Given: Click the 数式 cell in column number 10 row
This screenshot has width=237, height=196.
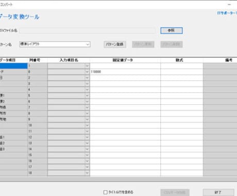Looking at the screenshot, I should tap(182, 125).
